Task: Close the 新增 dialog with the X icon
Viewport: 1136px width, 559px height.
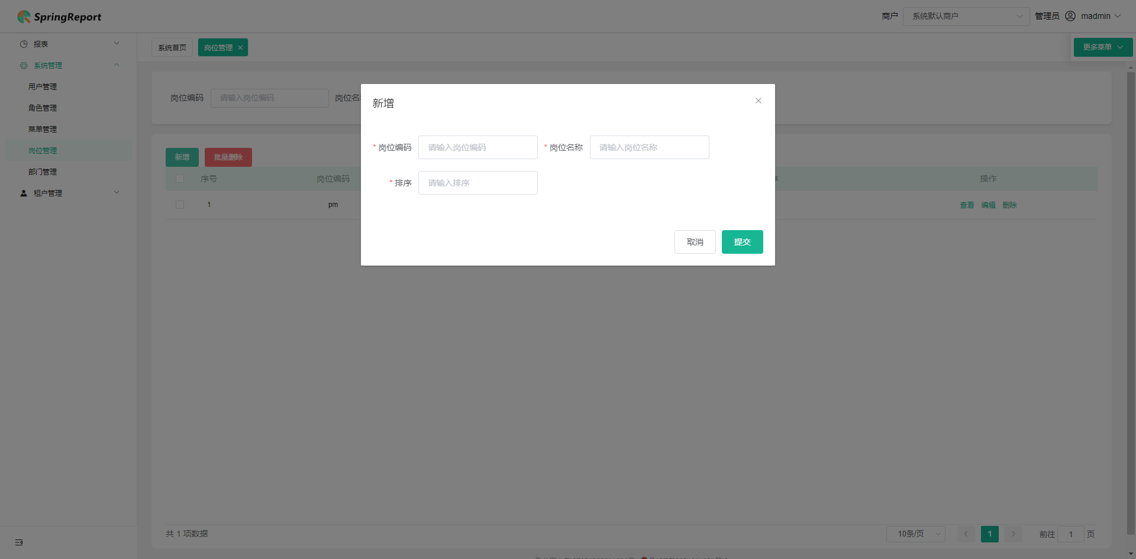Action: 759,101
